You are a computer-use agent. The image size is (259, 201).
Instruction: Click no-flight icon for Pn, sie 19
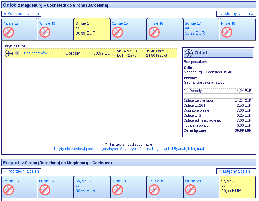click(154, 190)
